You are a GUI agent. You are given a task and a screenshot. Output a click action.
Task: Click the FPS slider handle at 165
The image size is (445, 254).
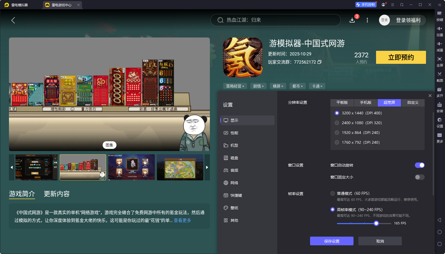pyautogui.click(x=376, y=223)
